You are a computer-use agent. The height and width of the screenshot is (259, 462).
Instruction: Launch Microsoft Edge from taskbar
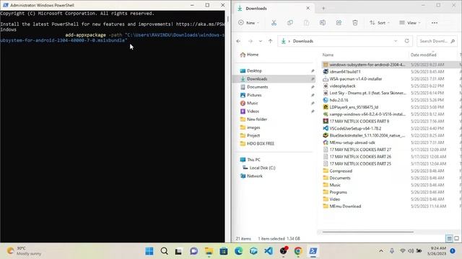click(x=239, y=251)
